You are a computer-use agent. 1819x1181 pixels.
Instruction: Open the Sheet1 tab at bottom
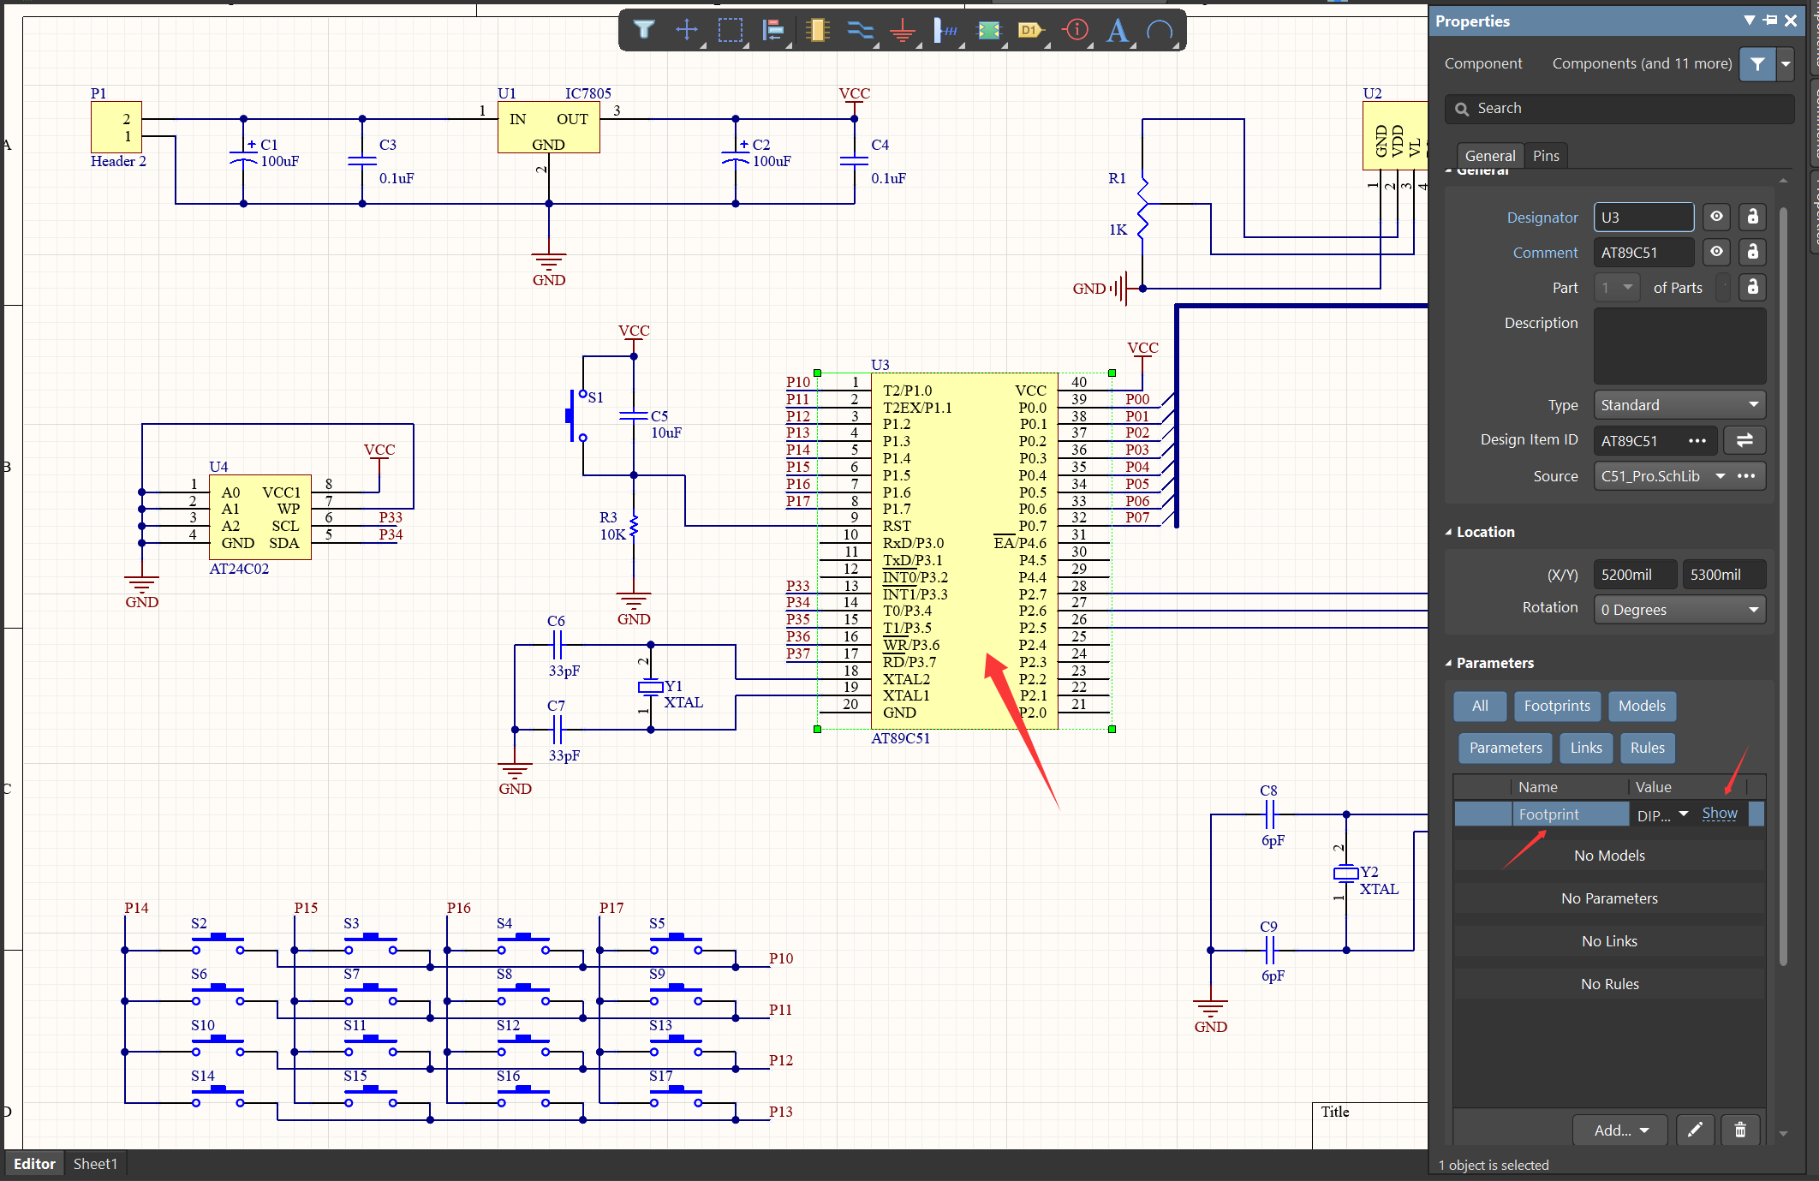(95, 1164)
